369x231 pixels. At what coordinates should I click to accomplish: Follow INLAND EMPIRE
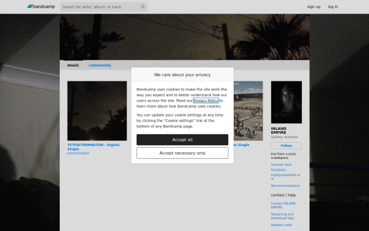click(x=287, y=145)
